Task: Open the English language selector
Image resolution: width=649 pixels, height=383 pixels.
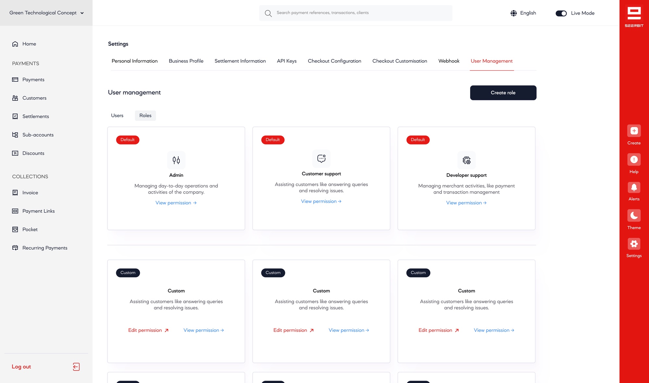Action: coord(523,13)
